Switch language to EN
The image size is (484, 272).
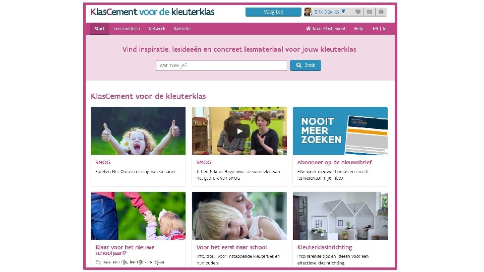pyautogui.click(x=375, y=29)
